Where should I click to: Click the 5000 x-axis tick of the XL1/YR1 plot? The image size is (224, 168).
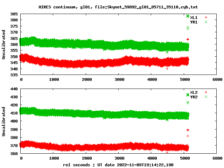[185, 79]
